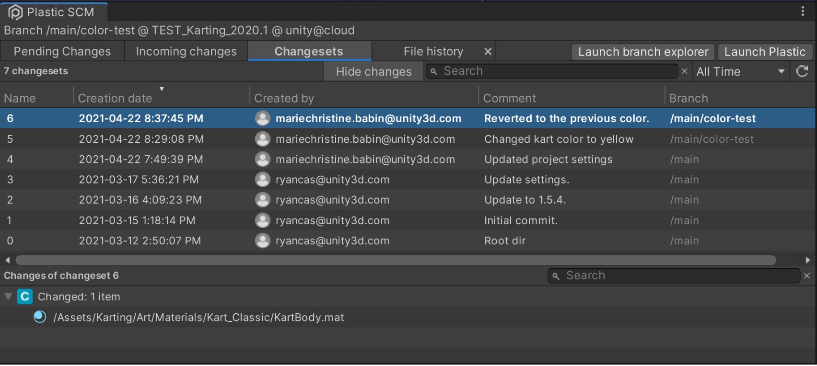
Task: Click the 'Changes of changeset 6' label
Action: pos(61,275)
